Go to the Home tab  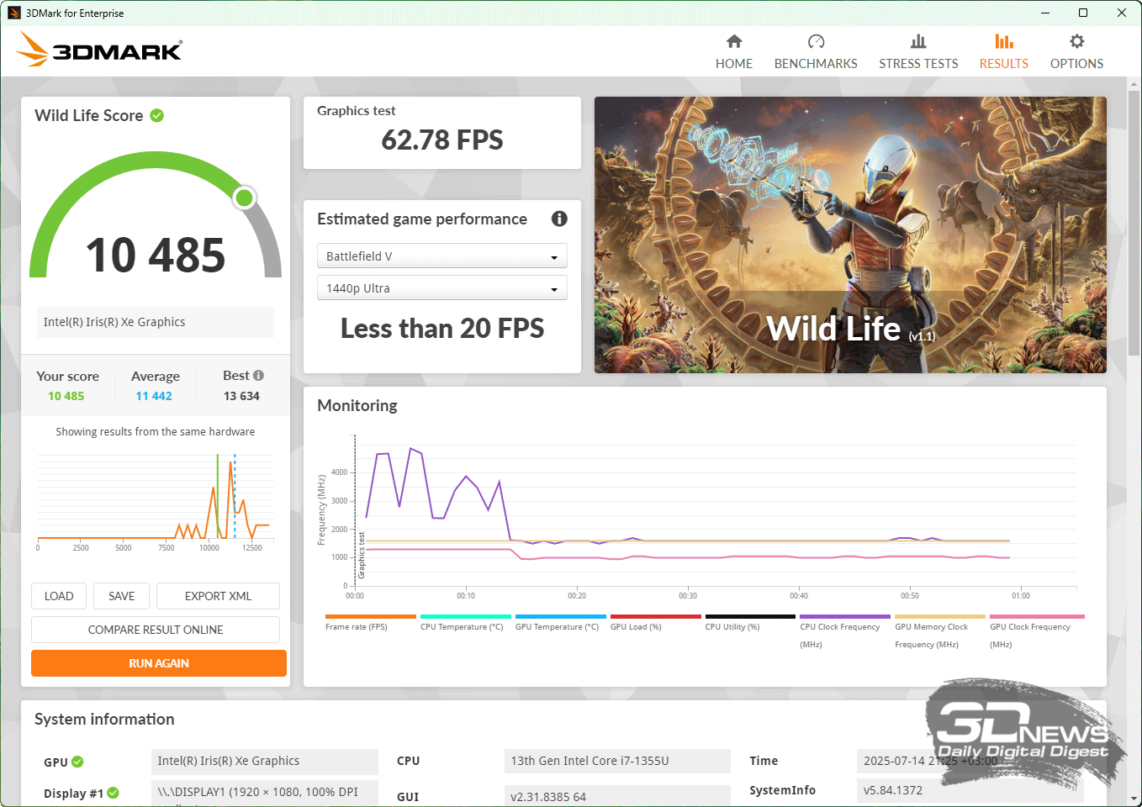734,52
